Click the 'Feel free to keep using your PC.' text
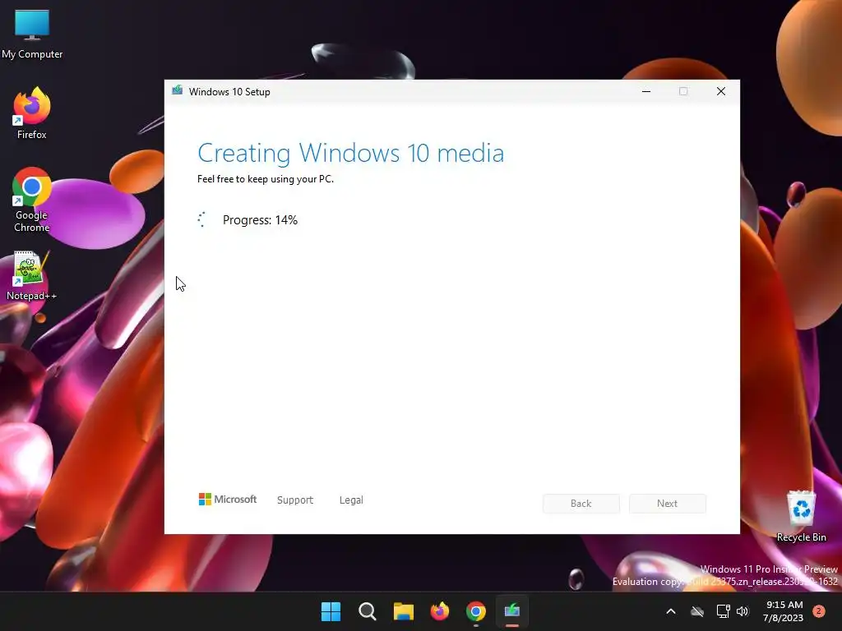Viewport: 842px width, 631px height. point(266,178)
